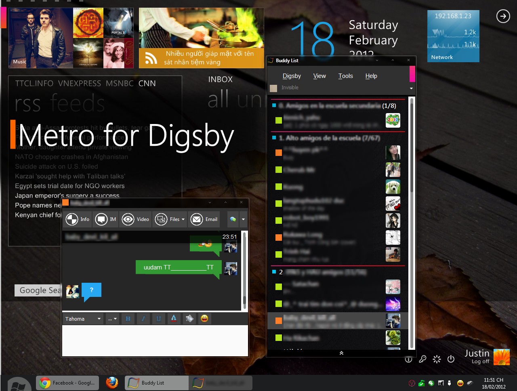Switch RSS feed to MSNBC tab
The height and width of the screenshot is (391, 517).
coord(120,83)
